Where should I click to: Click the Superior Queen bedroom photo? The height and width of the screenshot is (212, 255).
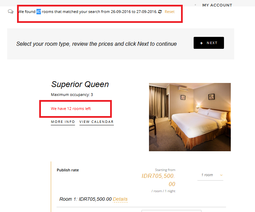pos(190,117)
